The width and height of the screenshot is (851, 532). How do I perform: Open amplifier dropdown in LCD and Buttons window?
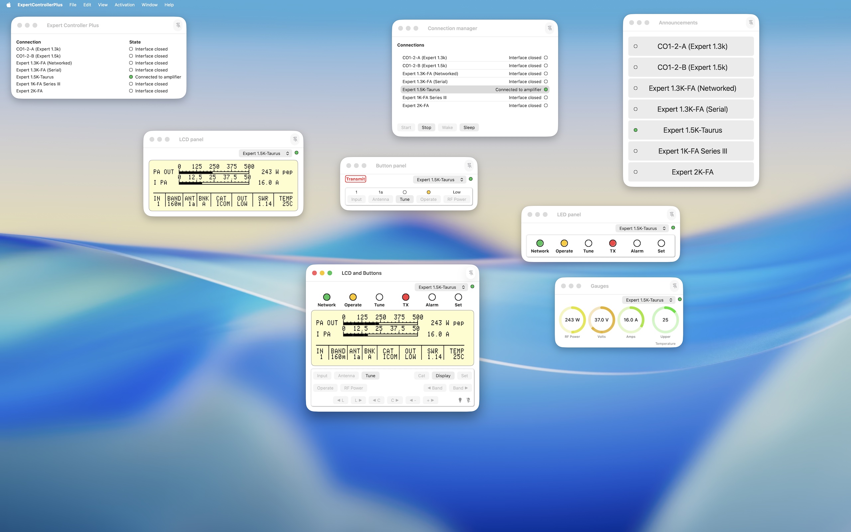441,287
